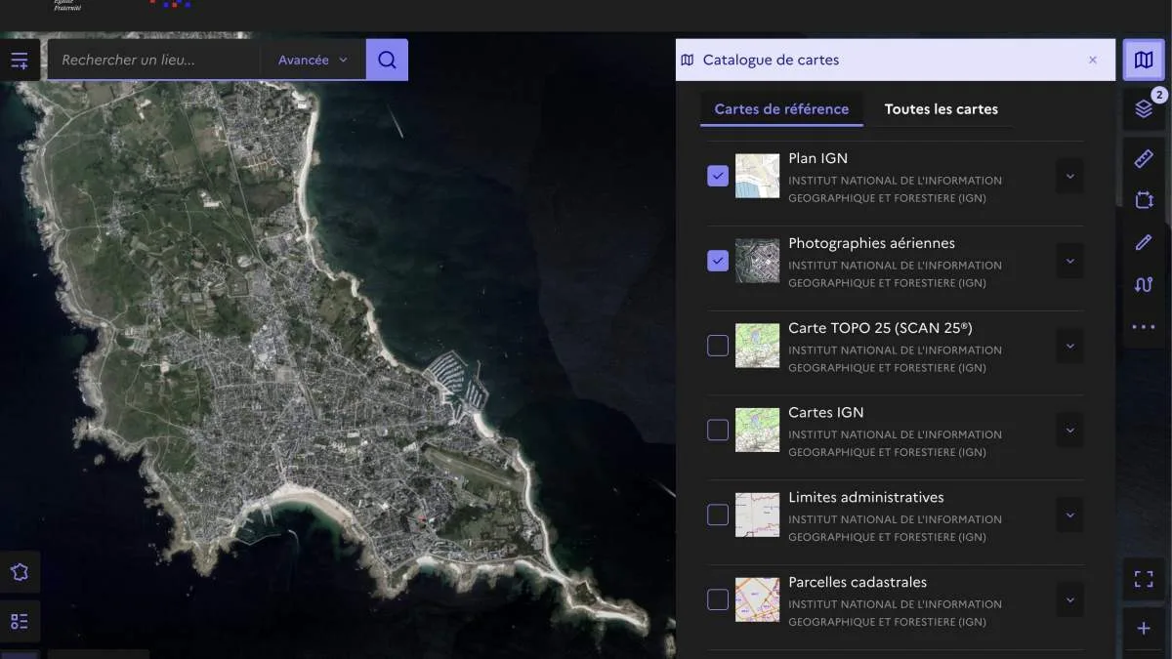This screenshot has height=659, width=1172.
Task: Click the magnifier search button
Action: click(387, 60)
